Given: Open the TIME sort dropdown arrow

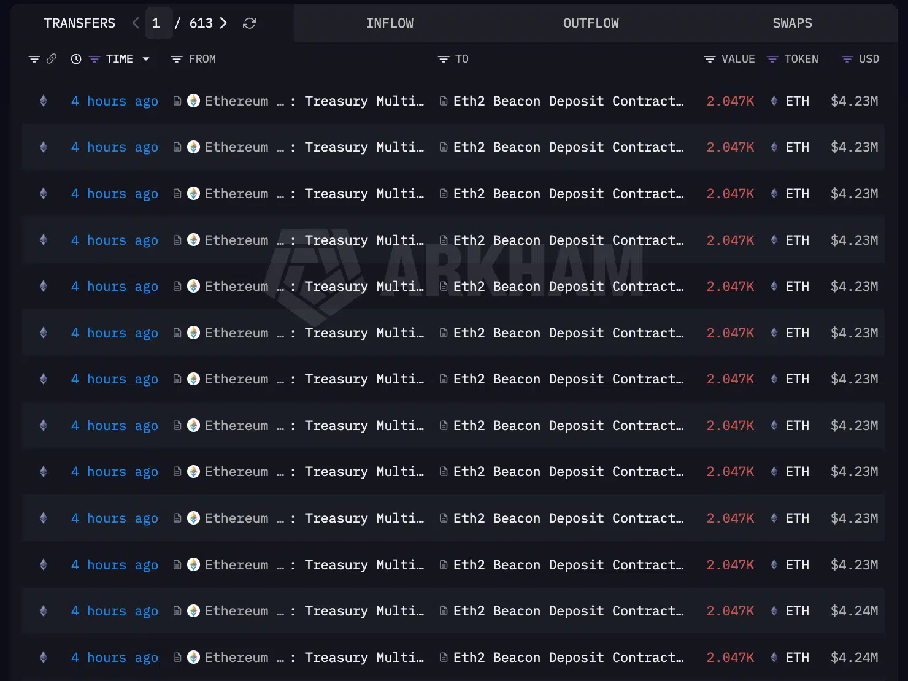Looking at the screenshot, I should [146, 59].
